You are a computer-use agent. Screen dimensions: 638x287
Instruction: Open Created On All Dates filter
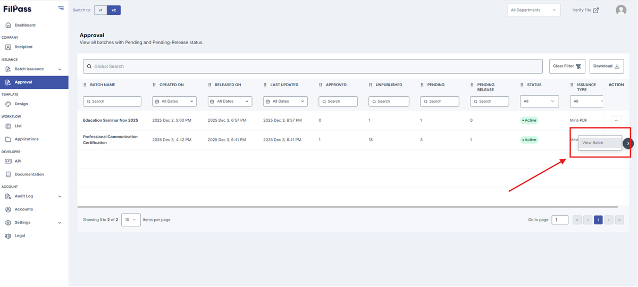point(174,101)
